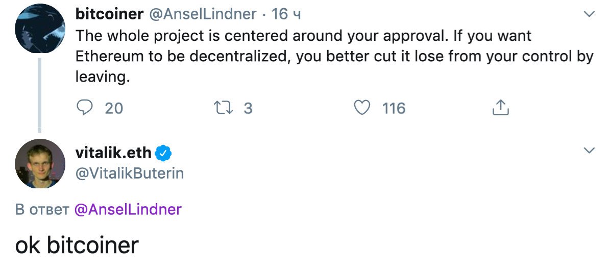Click the gray @AnselLindner handle beside bitcoiner
This screenshot has height=271, width=608.
point(202,14)
